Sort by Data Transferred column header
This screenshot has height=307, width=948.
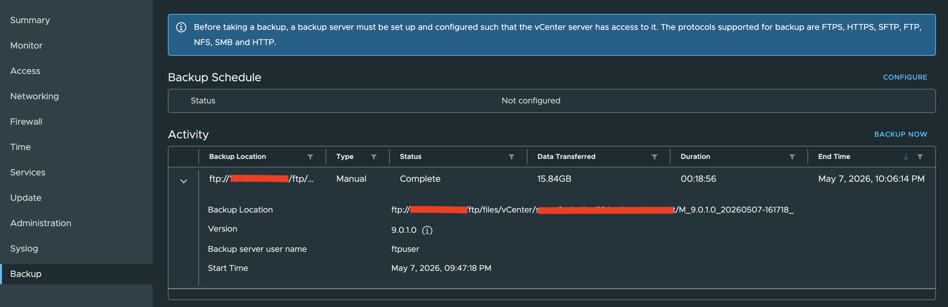click(566, 156)
